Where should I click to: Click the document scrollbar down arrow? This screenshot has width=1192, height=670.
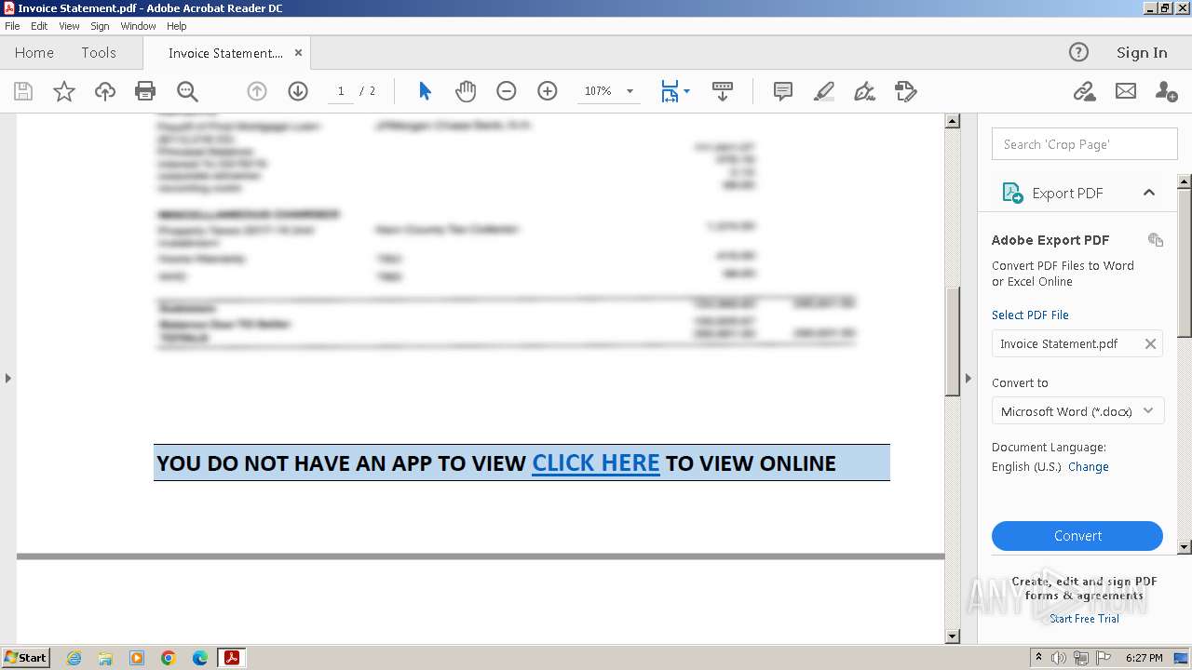(x=953, y=636)
